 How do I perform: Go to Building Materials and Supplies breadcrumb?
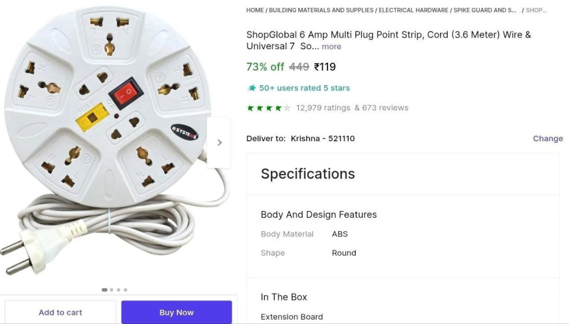click(321, 10)
